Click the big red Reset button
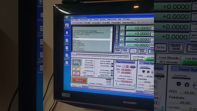The image size is (197, 111). (79, 80)
